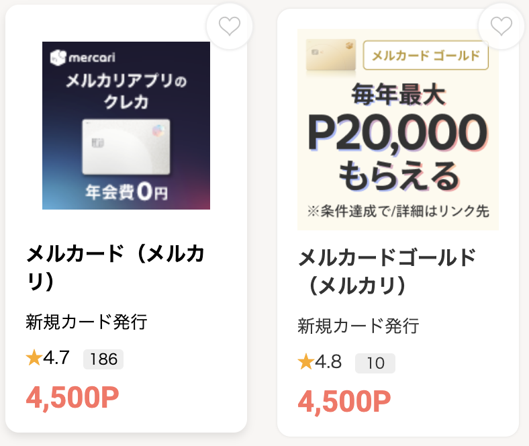
Task: Favorite the メルカードゴールド card with heart icon
Action: (x=501, y=26)
